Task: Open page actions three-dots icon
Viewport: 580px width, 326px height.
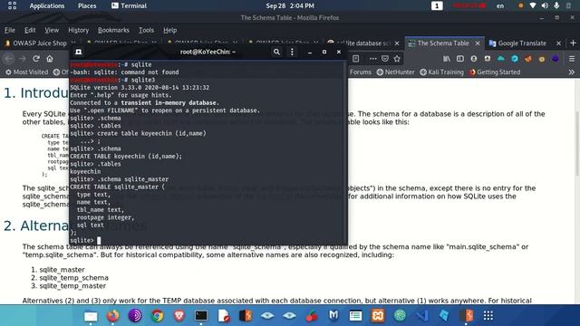Action: 372,59
